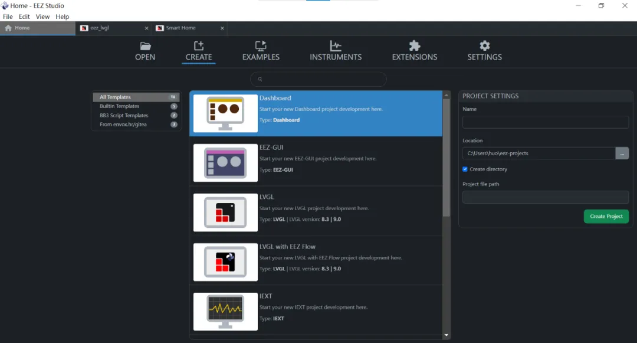Open the SETTINGS gear section
Screen dimensions: 637x343
(x=485, y=51)
